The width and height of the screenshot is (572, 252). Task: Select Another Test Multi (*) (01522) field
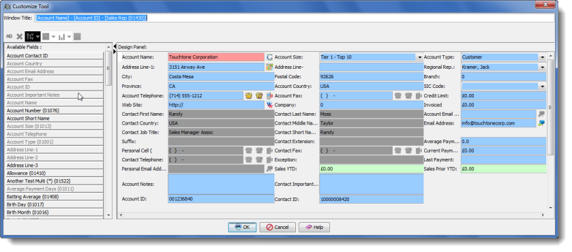[55, 181]
